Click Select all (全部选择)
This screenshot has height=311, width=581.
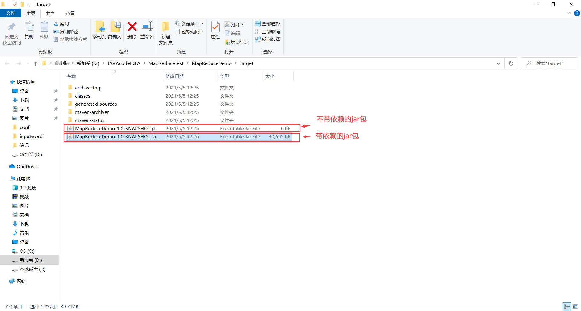click(x=268, y=24)
